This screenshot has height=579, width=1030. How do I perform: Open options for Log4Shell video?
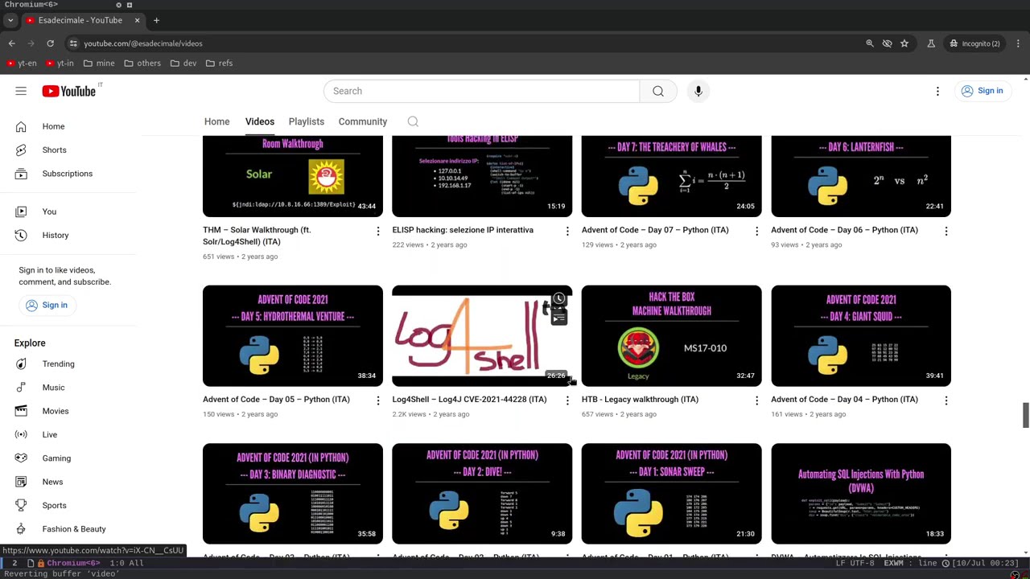[567, 400]
